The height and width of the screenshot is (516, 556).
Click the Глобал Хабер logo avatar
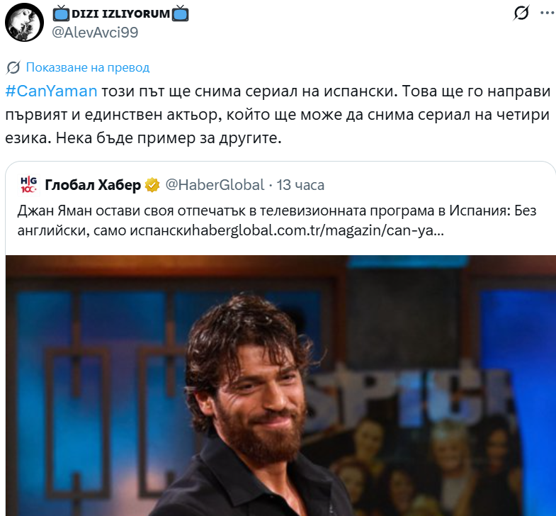[29, 185]
